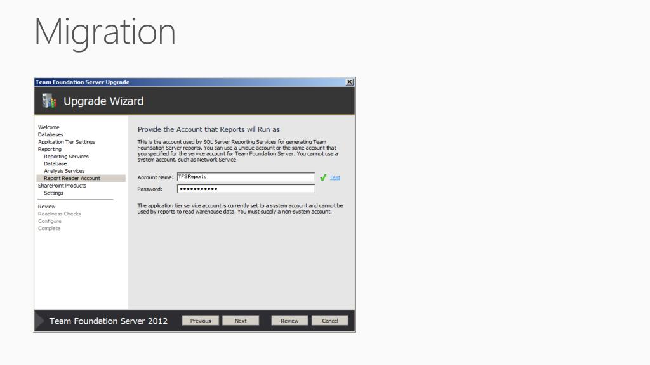Click the 'Upgrade Wizard' title text
The width and height of the screenshot is (650, 365).
tap(103, 101)
